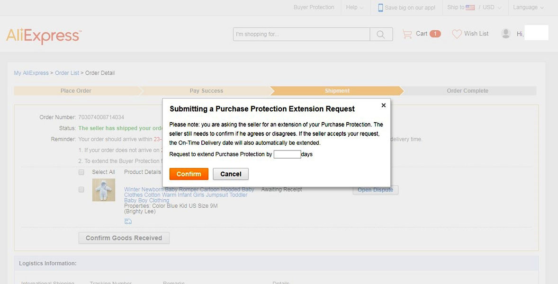558x284 pixels.
Task: Expand the Help dropdown
Action: click(x=354, y=7)
